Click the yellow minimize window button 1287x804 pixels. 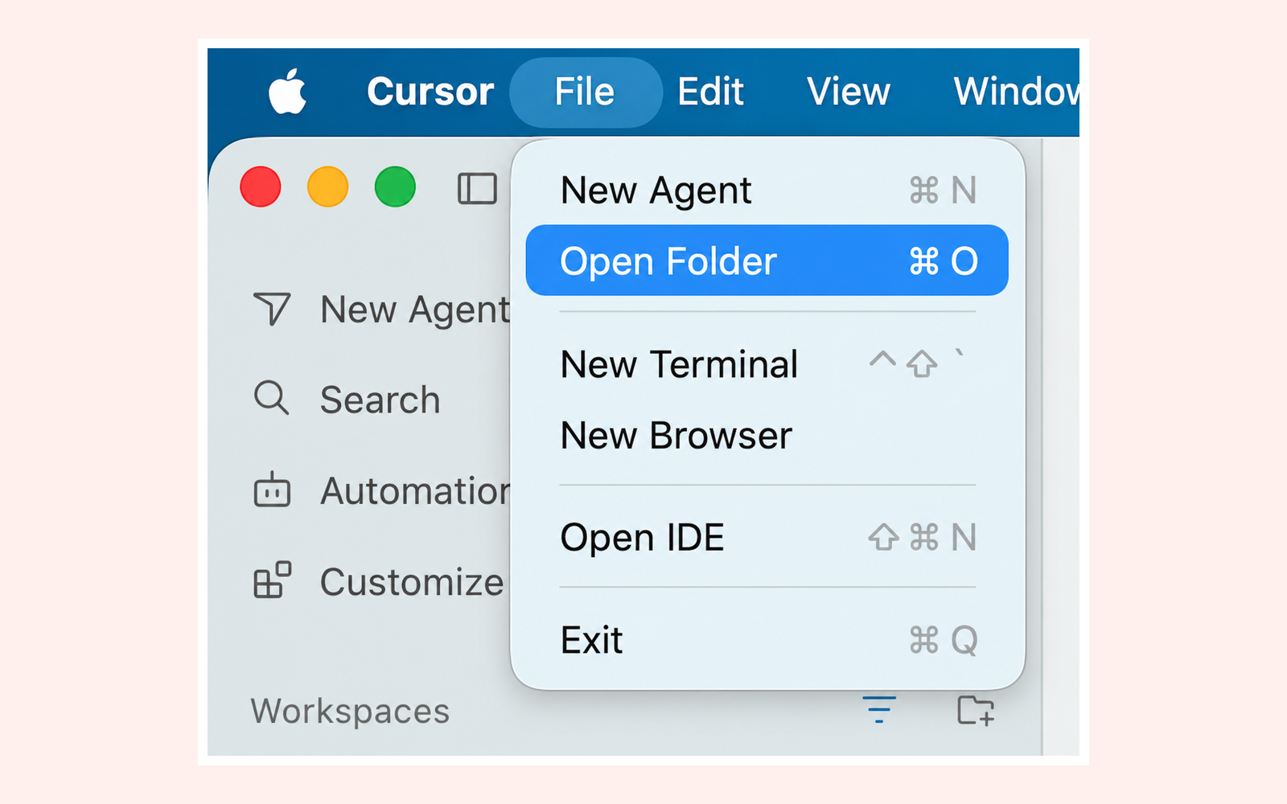328,187
